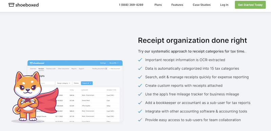
Task: Click the $17.39 total cell
Action: [x=72, y=116]
